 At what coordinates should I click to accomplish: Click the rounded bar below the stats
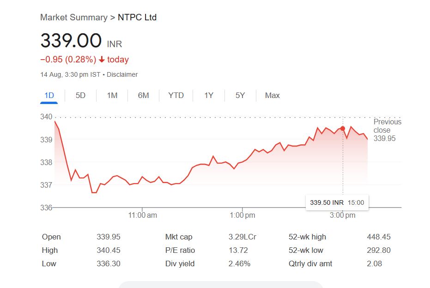click(220, 284)
